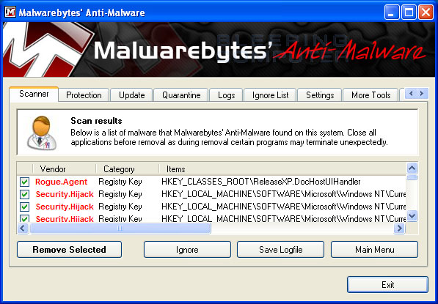The width and height of the screenshot is (438, 304).
Task: View the Logs tab
Action: (x=226, y=95)
